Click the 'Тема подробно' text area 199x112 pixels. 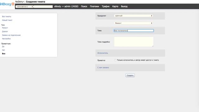pyautogui.click(x=134, y=42)
